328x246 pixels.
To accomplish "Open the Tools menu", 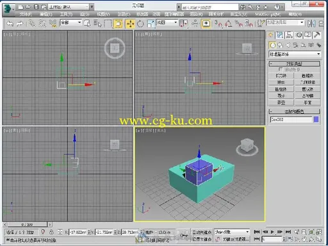I will (x=66, y=14).
